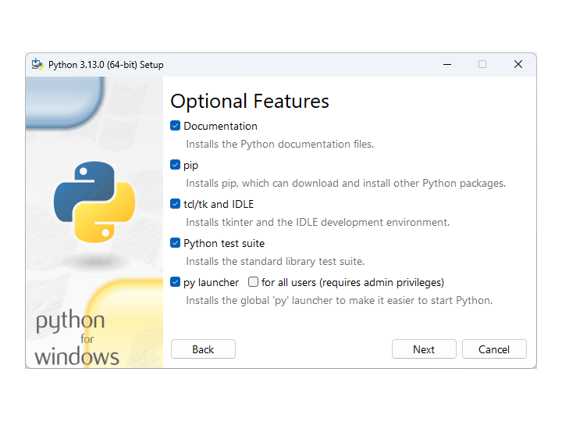The height and width of the screenshot is (422, 562).
Task: Click "Installs tkinter and the IDLE" description
Action: (318, 223)
